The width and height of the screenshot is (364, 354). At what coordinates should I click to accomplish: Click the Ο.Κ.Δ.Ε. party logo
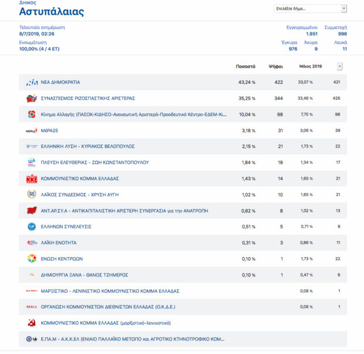[32, 307]
